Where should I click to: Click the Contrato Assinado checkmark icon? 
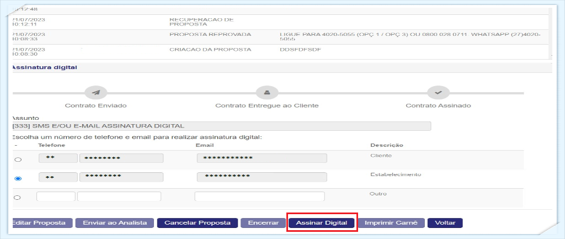439,92
